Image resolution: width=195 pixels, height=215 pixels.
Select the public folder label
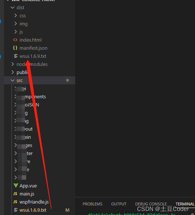tap(22, 73)
